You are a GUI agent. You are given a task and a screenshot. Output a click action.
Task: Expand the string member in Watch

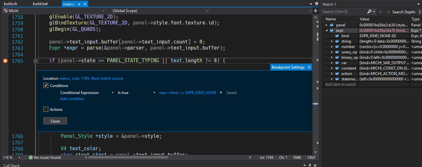(x=332, y=41)
